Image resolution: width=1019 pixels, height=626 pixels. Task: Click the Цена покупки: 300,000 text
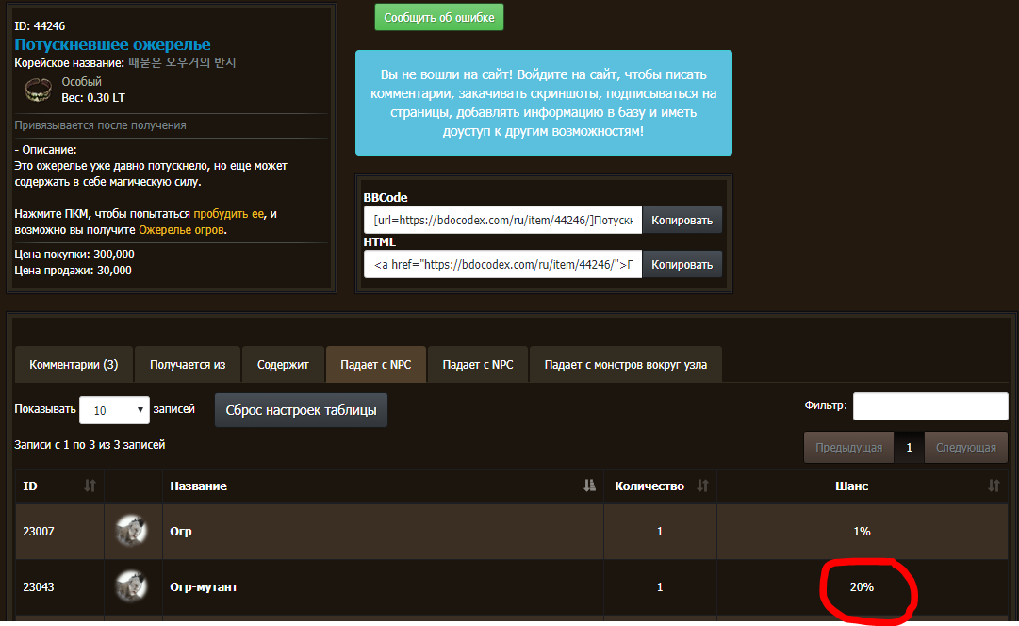click(74, 255)
